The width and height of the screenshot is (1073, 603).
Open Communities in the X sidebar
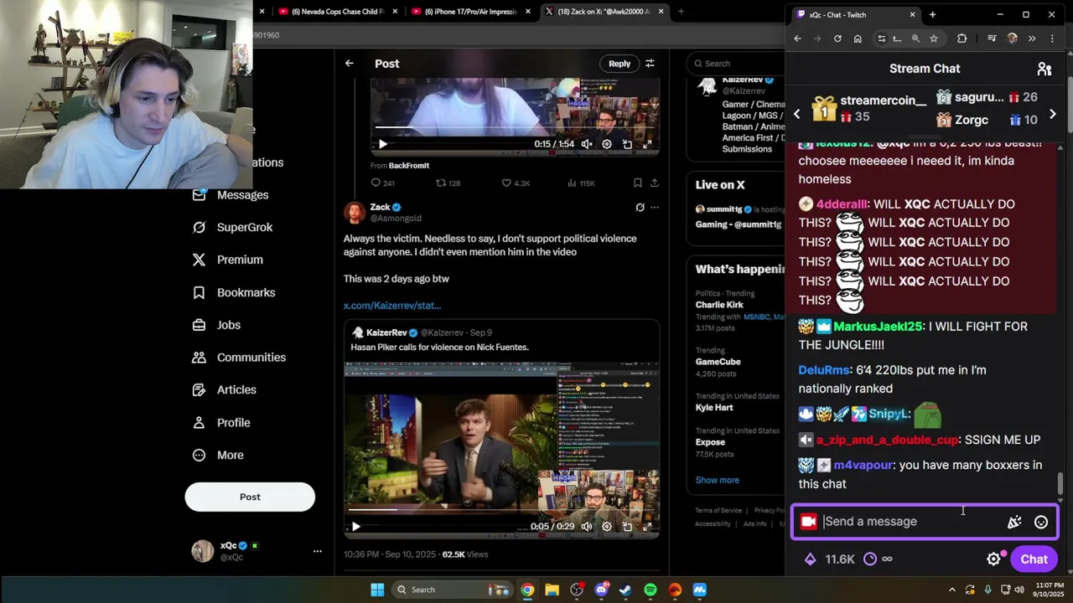pos(239,358)
